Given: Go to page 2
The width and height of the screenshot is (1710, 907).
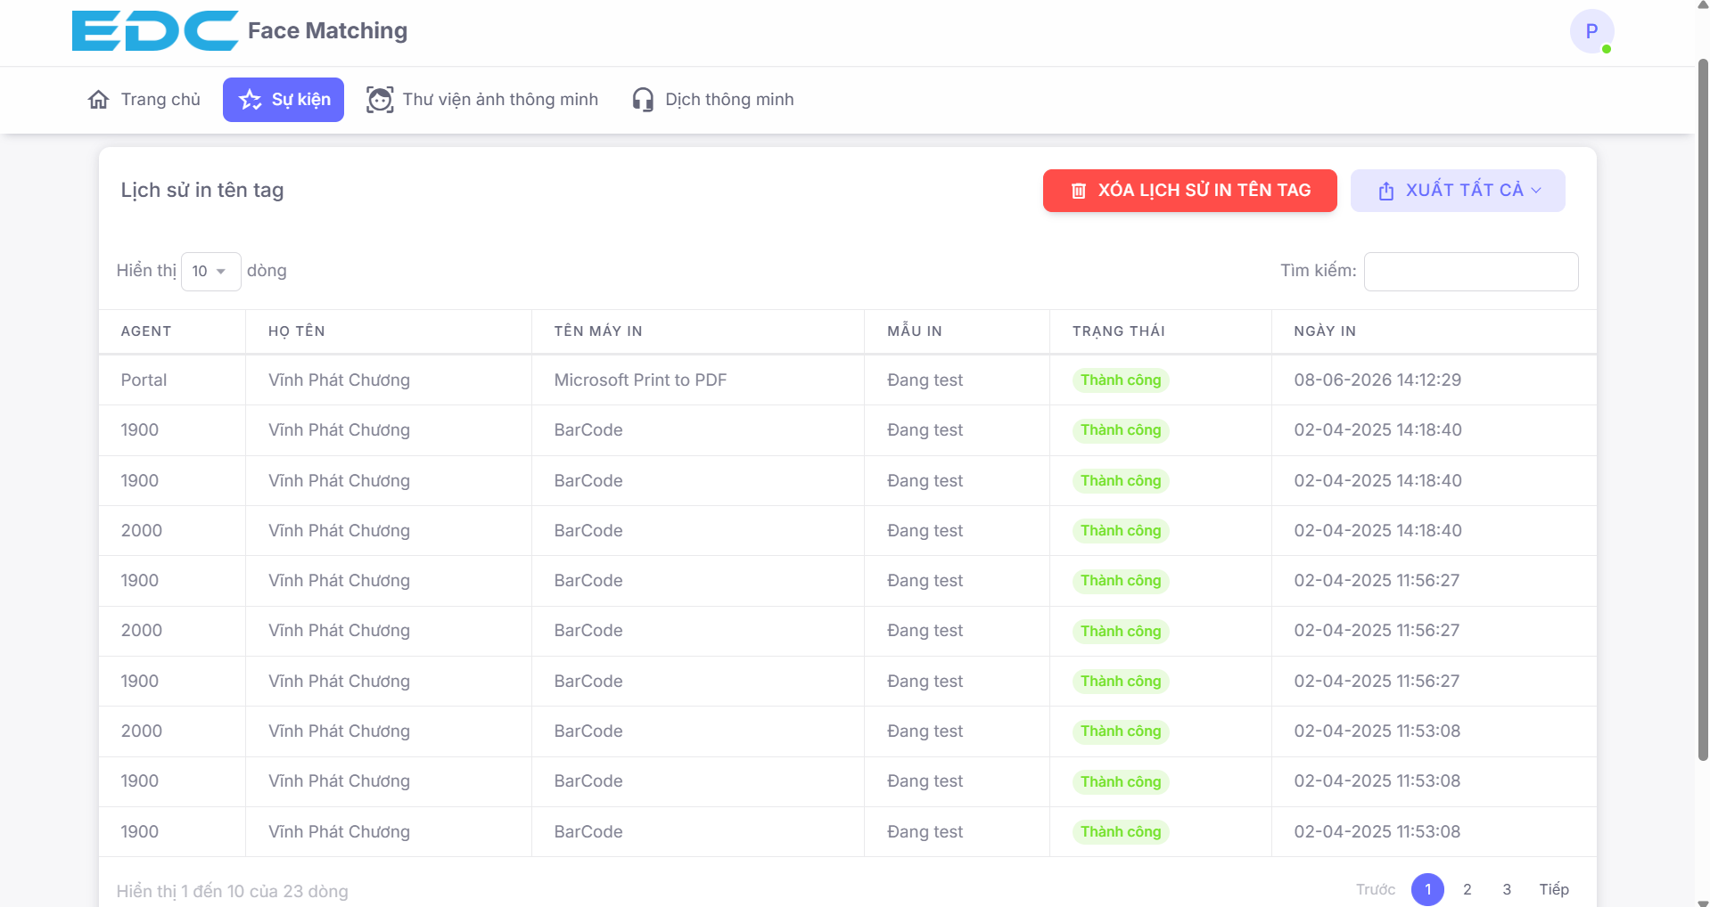Looking at the screenshot, I should [x=1467, y=889].
